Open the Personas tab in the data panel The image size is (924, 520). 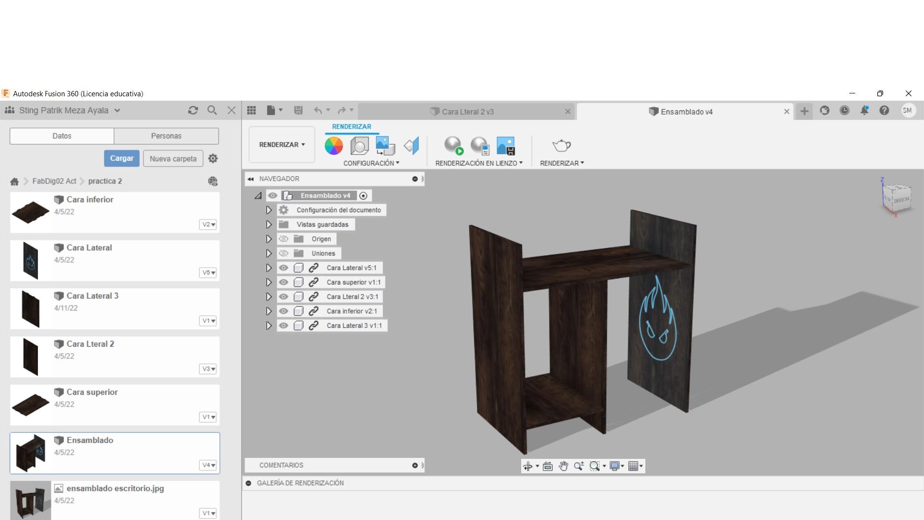point(166,136)
